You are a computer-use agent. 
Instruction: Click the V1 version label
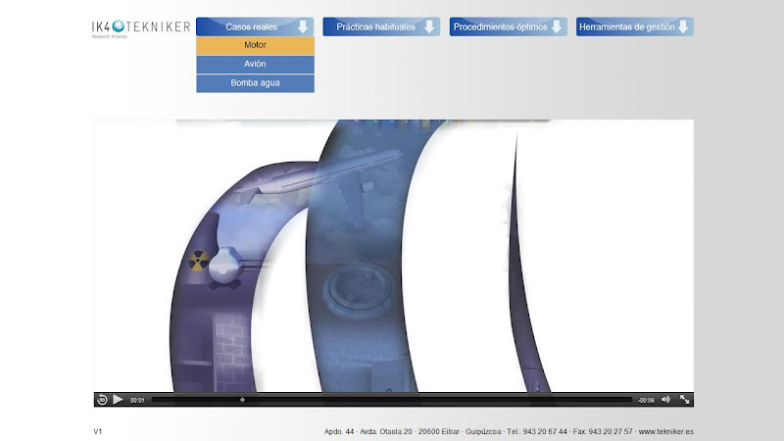tap(97, 431)
